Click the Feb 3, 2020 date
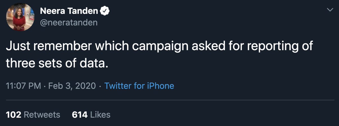339x126 pixels. coord(72,86)
